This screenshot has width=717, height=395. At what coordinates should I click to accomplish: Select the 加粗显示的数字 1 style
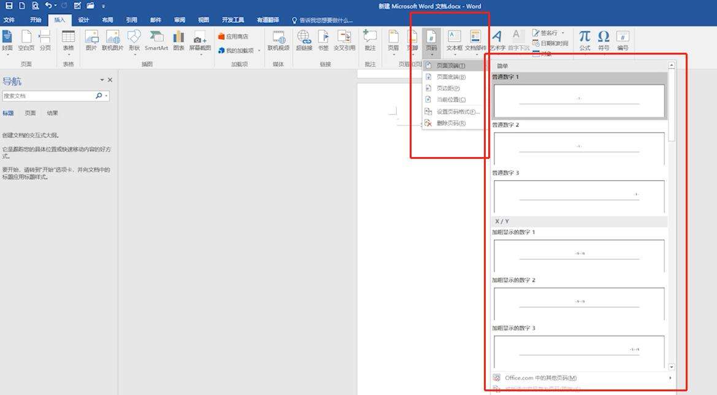coord(580,251)
